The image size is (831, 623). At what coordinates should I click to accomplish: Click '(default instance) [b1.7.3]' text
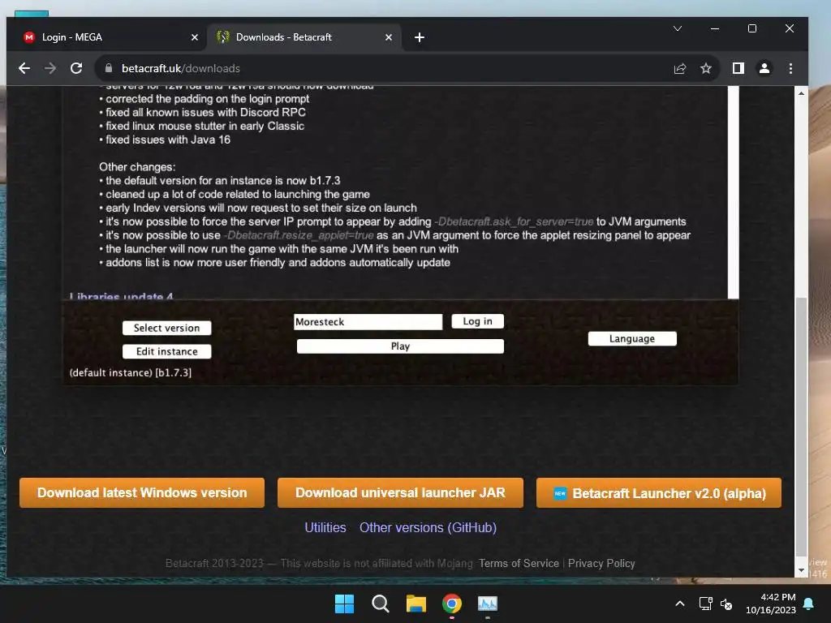click(x=131, y=372)
